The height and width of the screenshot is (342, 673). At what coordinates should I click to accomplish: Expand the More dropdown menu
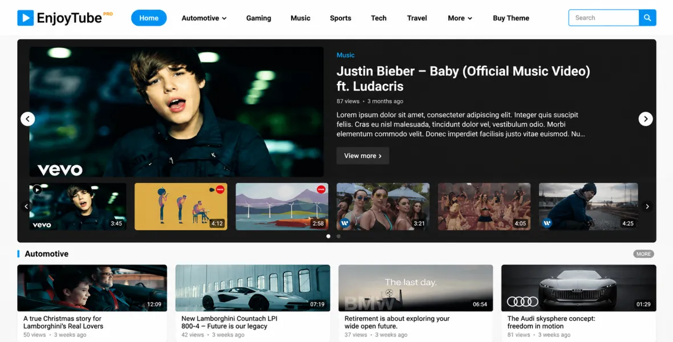pos(460,18)
